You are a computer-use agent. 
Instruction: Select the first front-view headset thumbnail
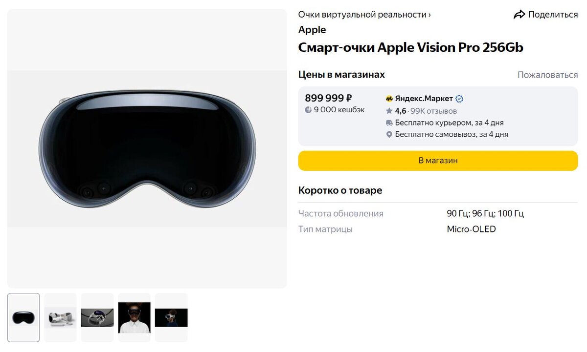[24, 317]
